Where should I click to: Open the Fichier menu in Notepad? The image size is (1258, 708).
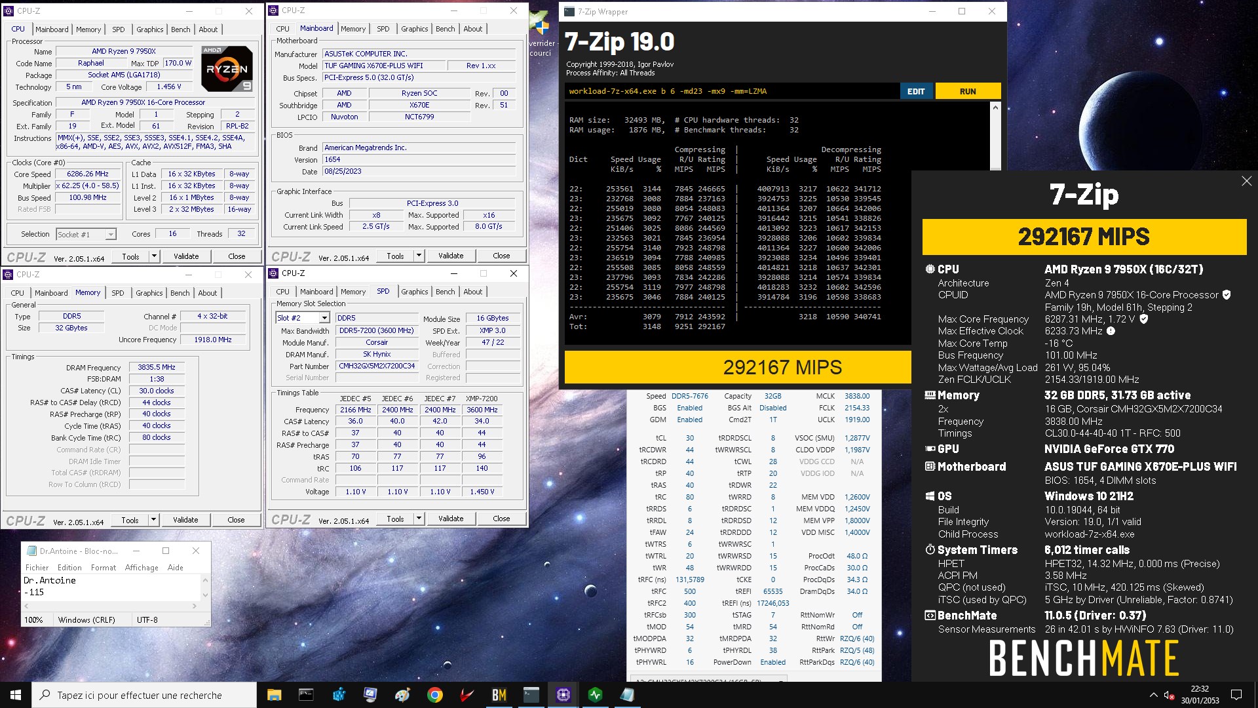point(37,568)
